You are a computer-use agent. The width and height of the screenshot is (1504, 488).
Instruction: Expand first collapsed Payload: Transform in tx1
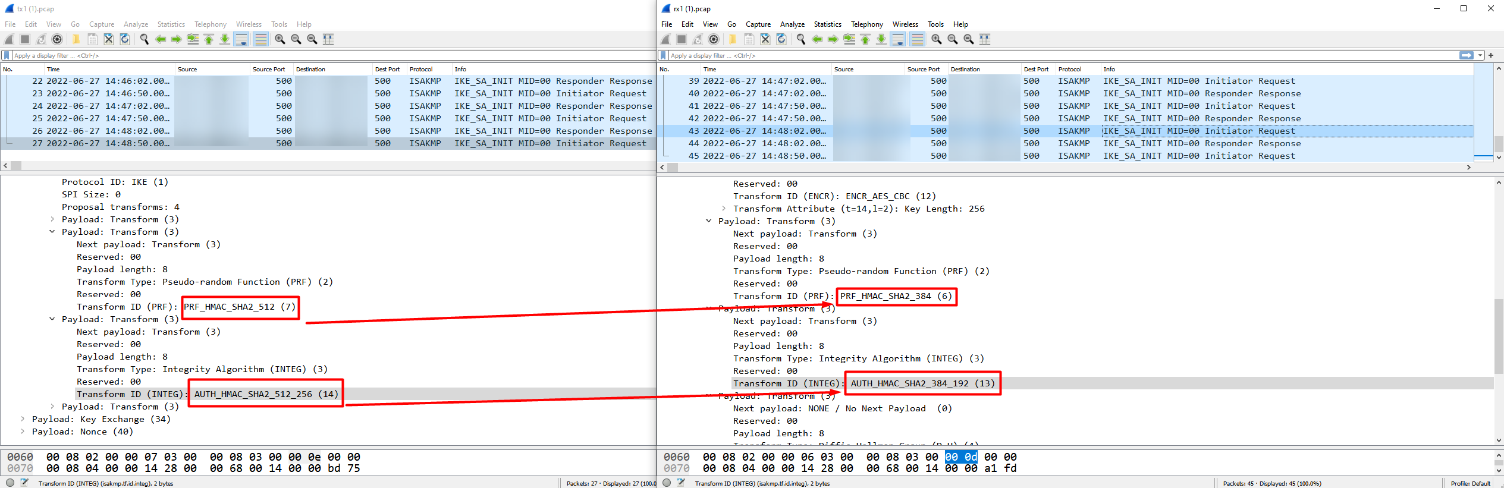(52, 219)
